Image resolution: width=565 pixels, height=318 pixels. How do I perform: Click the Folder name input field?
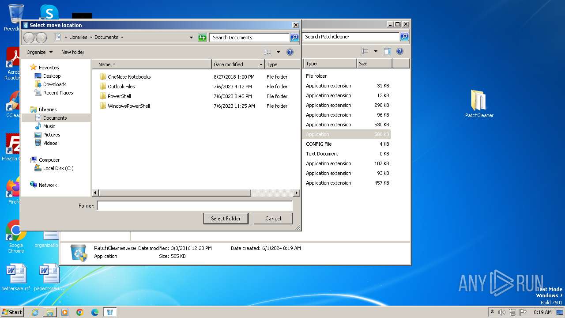pyautogui.click(x=194, y=205)
